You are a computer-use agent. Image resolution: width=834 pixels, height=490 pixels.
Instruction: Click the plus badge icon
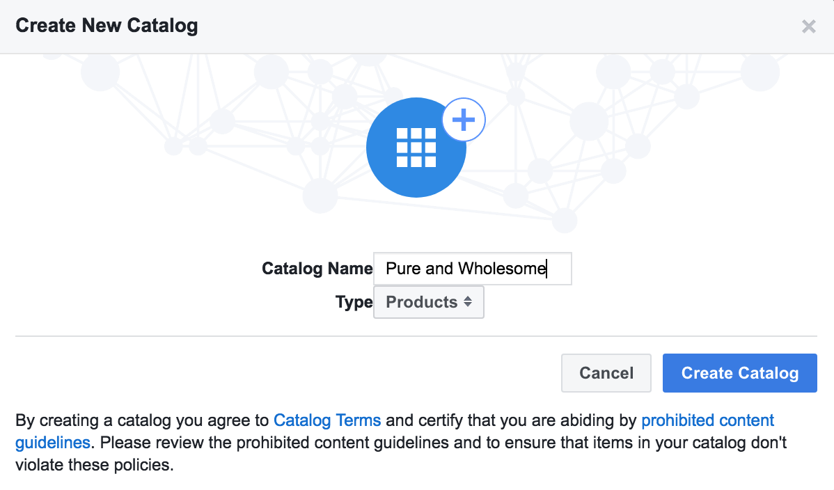[464, 120]
